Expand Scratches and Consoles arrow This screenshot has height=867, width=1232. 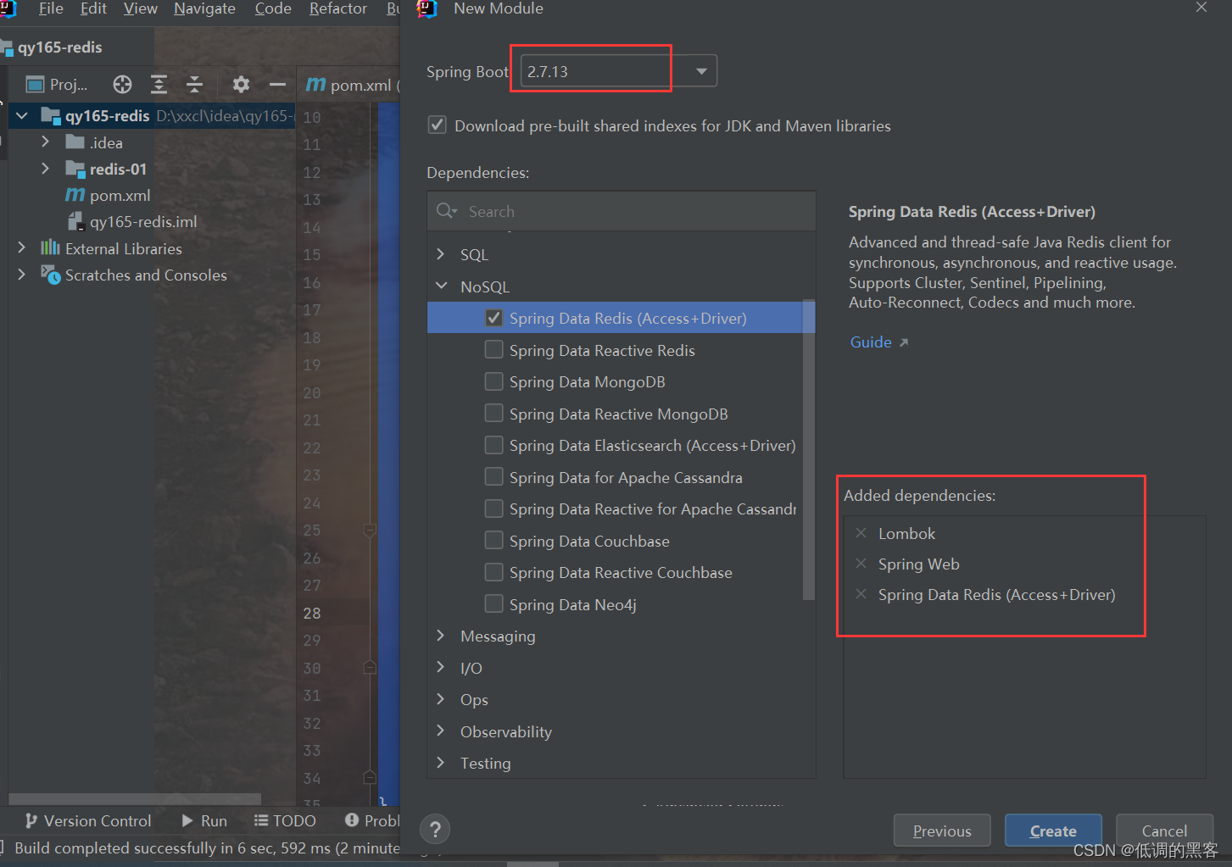click(x=21, y=275)
